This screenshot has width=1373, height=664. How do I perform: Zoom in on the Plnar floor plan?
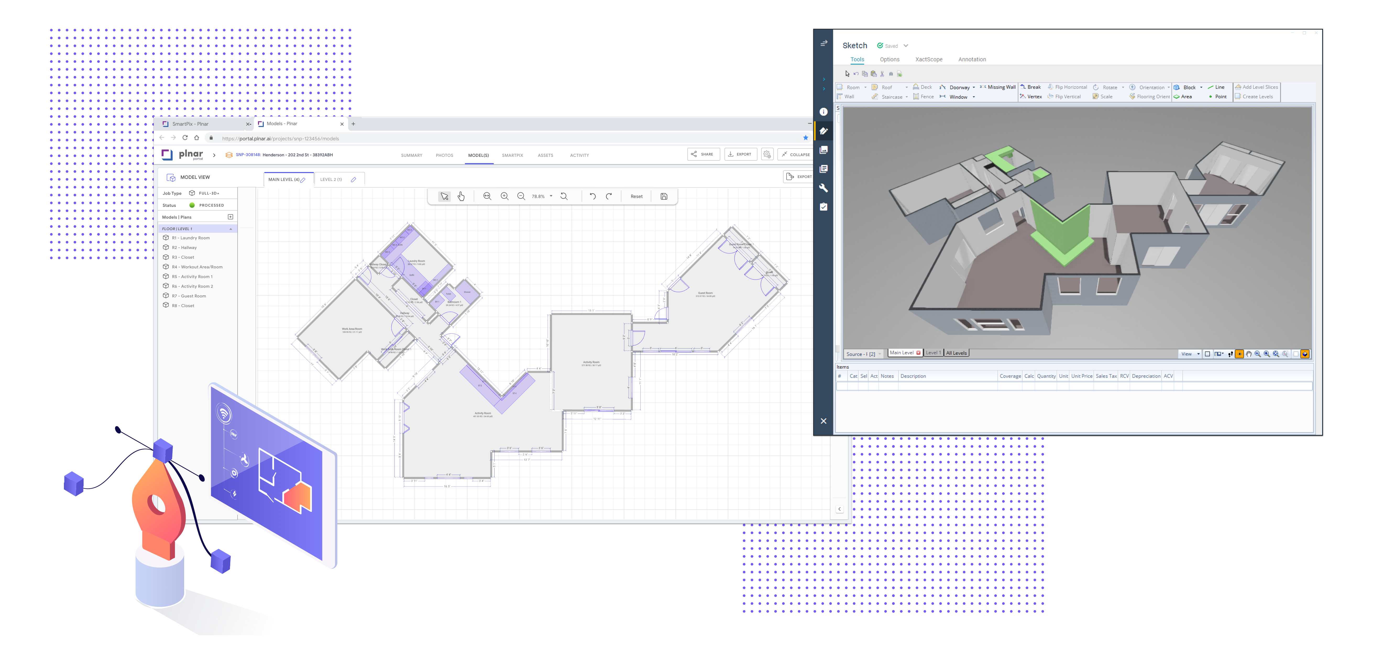pos(504,196)
